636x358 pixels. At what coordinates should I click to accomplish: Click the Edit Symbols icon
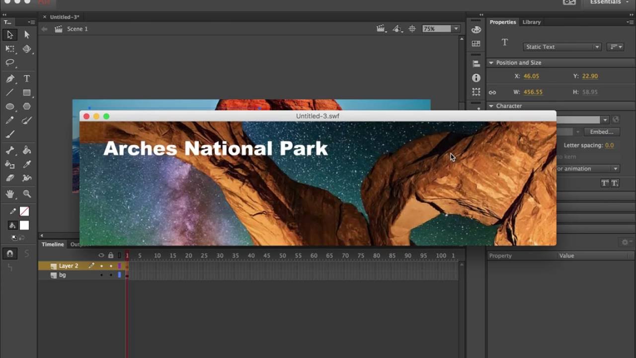click(x=397, y=29)
